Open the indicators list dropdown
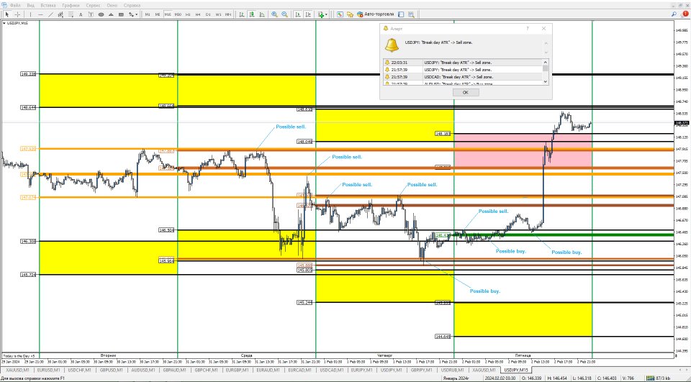Screen dimensions: 691x382 322,14
